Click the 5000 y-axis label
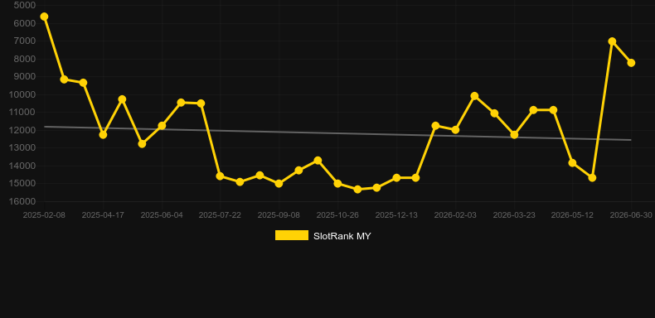 [x=25, y=5]
